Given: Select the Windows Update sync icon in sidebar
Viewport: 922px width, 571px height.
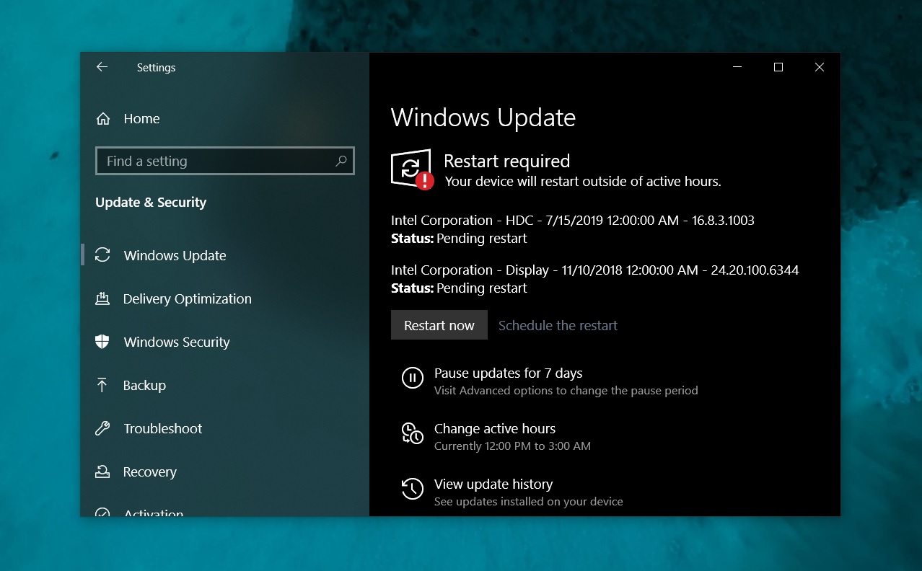Looking at the screenshot, I should [x=102, y=255].
